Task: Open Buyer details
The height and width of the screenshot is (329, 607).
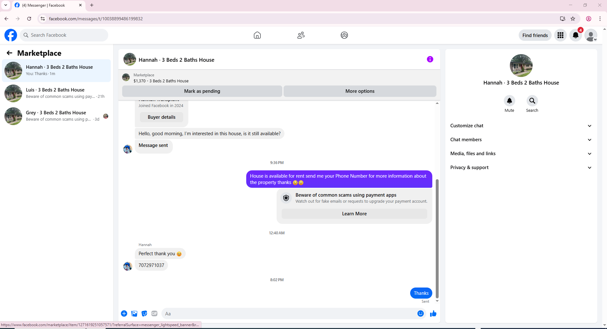Action: coord(161,117)
